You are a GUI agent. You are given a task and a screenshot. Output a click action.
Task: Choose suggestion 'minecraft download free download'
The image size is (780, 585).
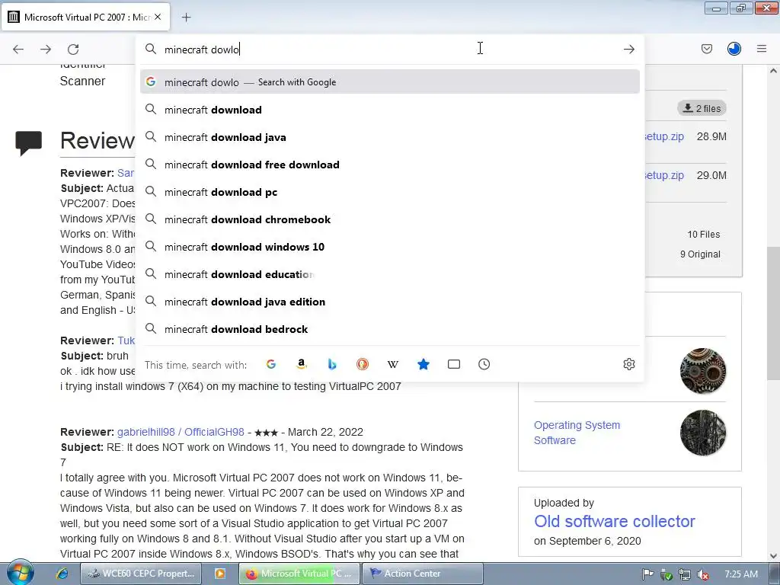[390, 165]
